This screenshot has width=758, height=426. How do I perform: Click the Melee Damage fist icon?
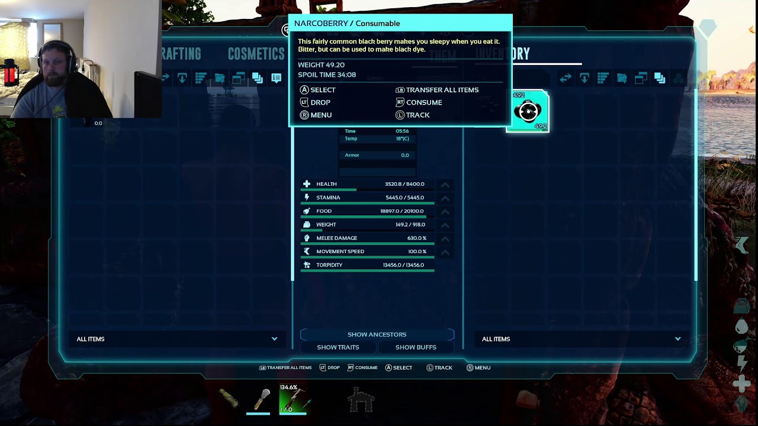307,238
